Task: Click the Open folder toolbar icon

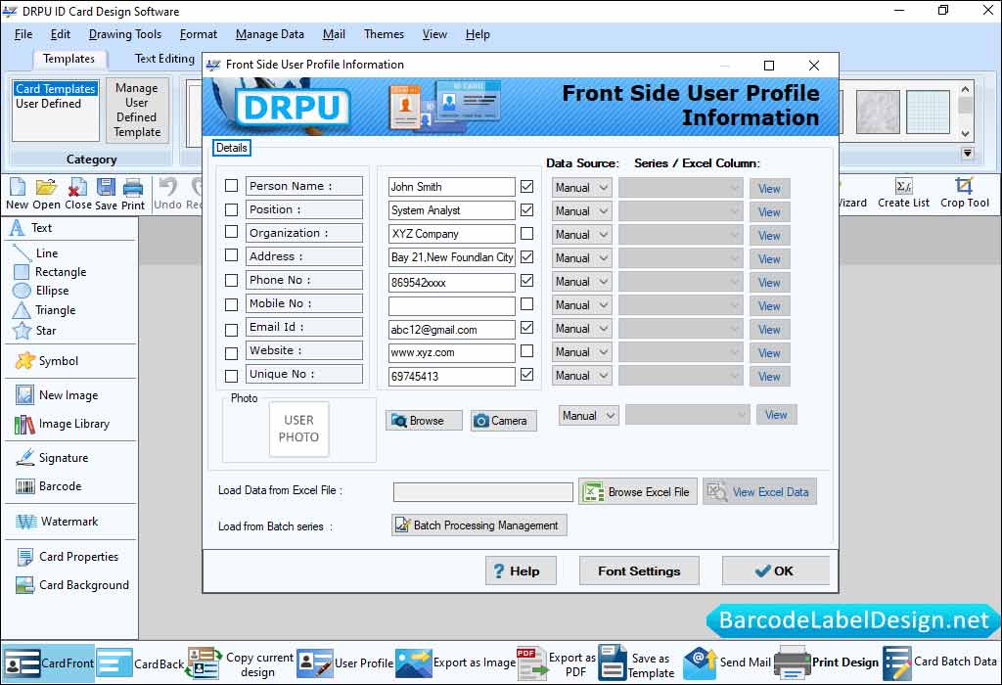Action: pos(46,194)
